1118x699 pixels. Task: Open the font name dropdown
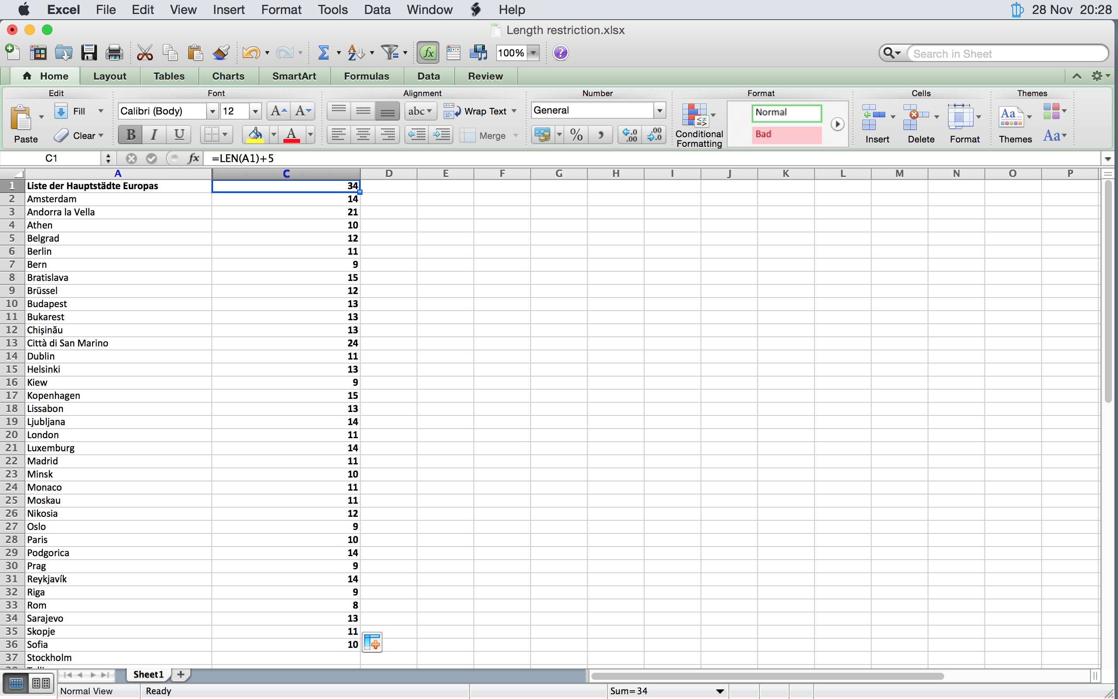[x=212, y=111]
